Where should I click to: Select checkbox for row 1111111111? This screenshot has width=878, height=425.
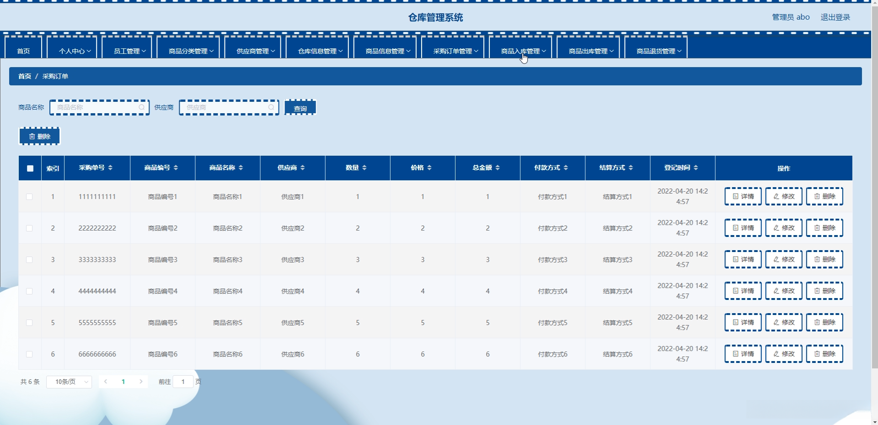pos(29,197)
